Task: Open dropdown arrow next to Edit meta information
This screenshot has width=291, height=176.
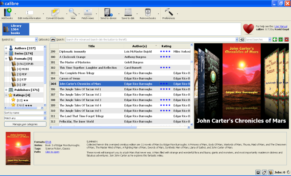Action: pos(43,14)
